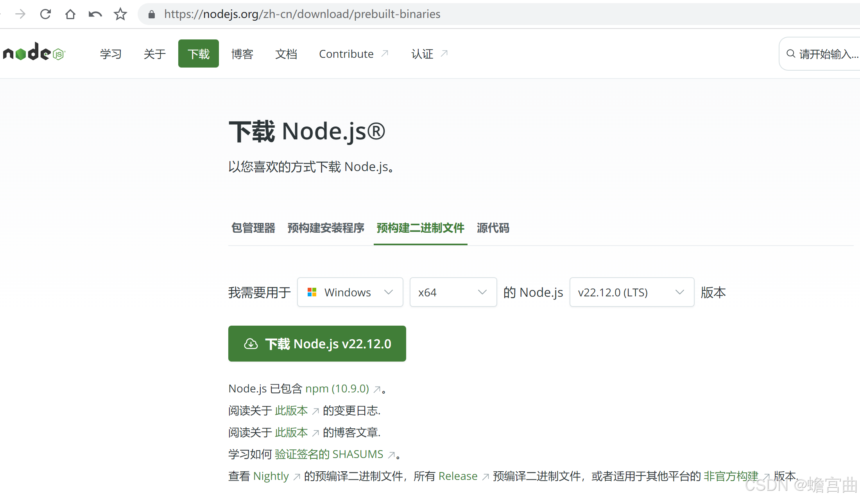The width and height of the screenshot is (860, 499).
Task: Go to browser home icon
Action: click(70, 14)
